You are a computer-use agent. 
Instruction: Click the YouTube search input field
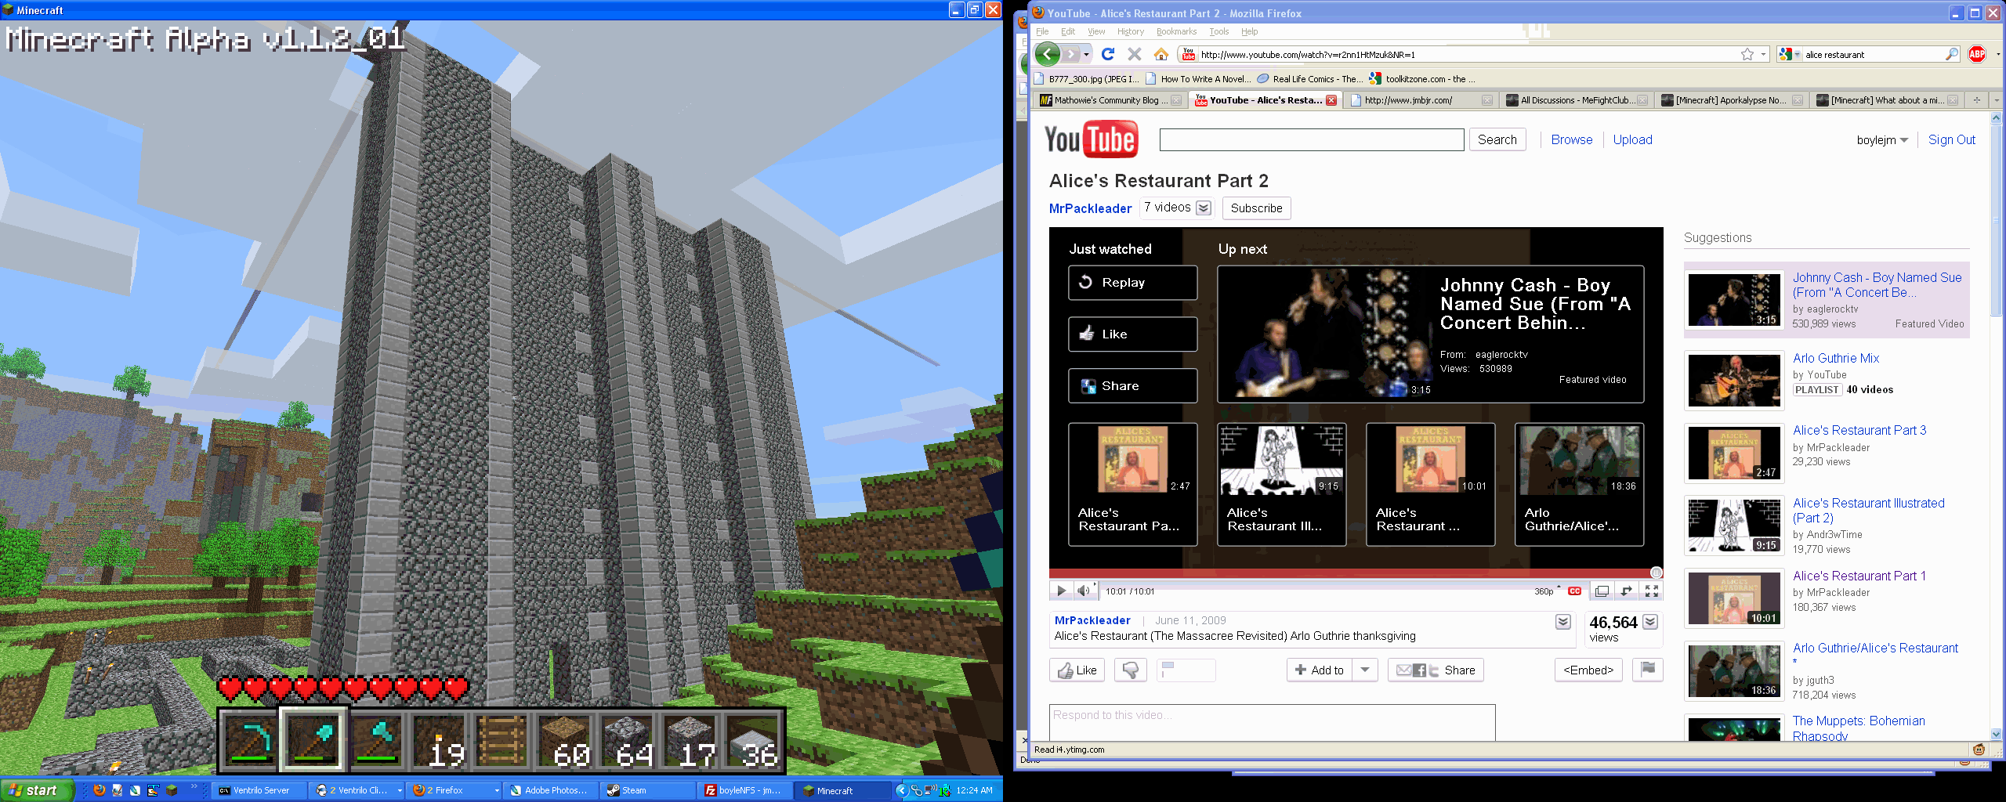click(1311, 140)
